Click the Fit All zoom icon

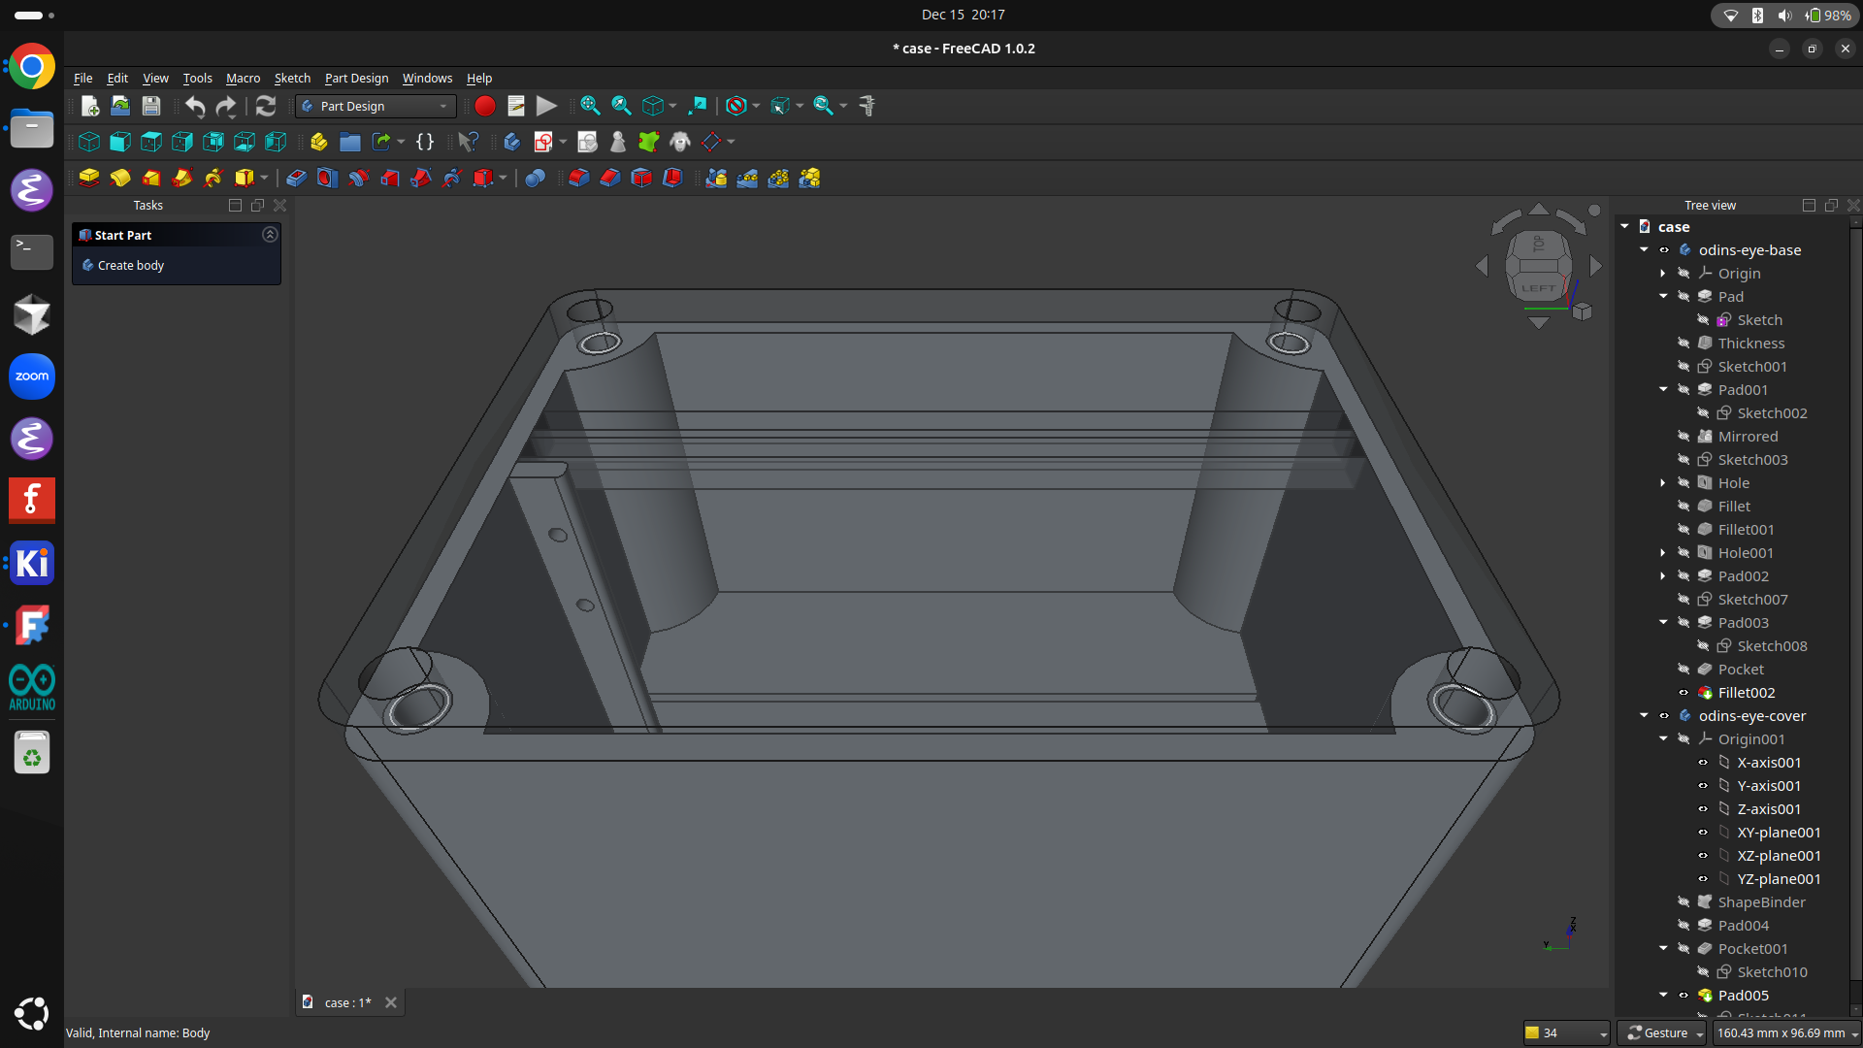pyautogui.click(x=589, y=106)
